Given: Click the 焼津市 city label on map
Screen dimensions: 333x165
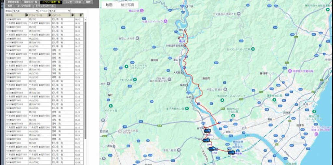Looking at the screenshot, I should [x=300, y=125].
